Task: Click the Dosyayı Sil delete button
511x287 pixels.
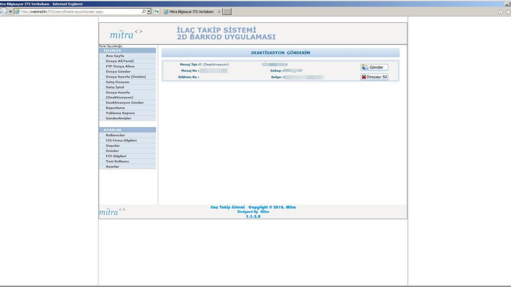Action: (374, 77)
